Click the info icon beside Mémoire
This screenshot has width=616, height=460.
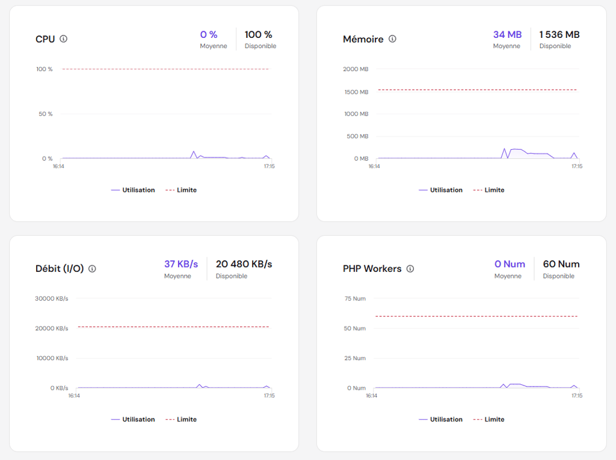(x=392, y=39)
